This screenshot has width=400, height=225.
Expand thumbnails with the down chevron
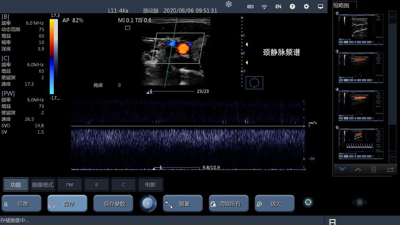pos(342,169)
